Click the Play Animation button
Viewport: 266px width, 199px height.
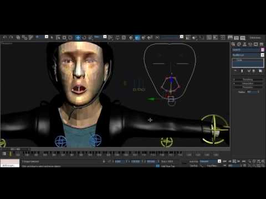(234, 161)
